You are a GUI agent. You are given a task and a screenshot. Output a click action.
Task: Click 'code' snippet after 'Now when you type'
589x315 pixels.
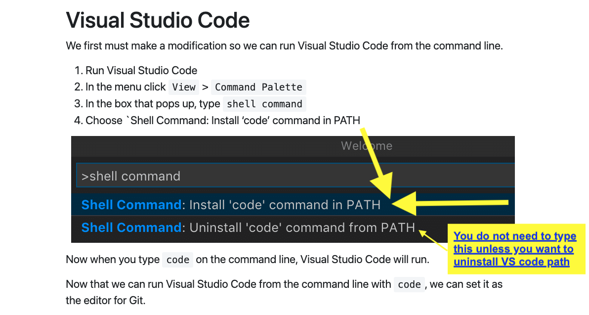(x=177, y=260)
